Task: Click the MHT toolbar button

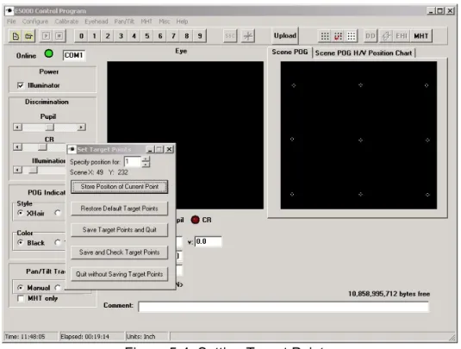Action: (x=421, y=36)
